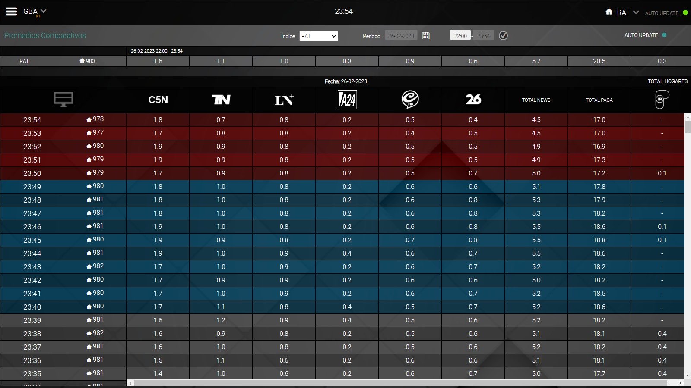Image resolution: width=691 pixels, height=388 pixels.
Task: Toggle the teal Auto Update switch in the filter bar
Action: point(664,35)
